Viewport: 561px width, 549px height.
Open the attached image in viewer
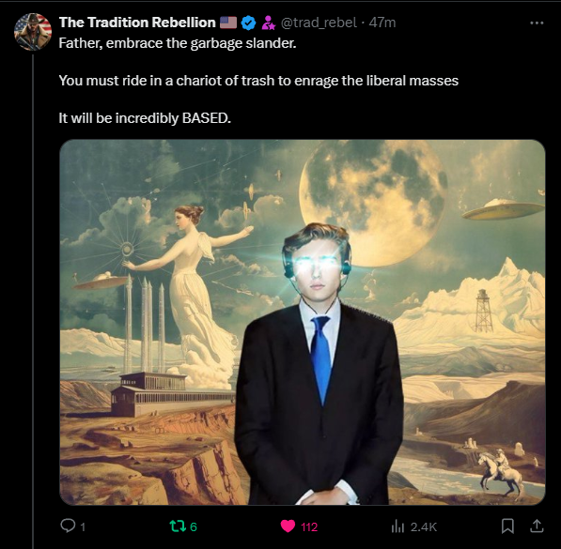[x=303, y=322]
